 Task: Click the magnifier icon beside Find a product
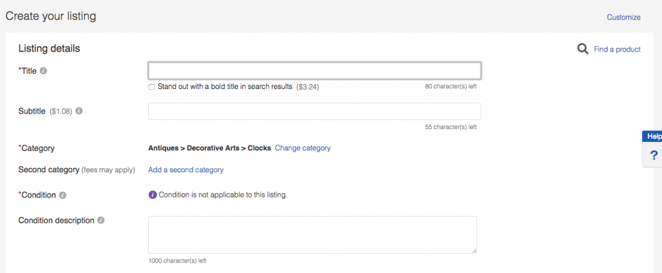pos(582,49)
